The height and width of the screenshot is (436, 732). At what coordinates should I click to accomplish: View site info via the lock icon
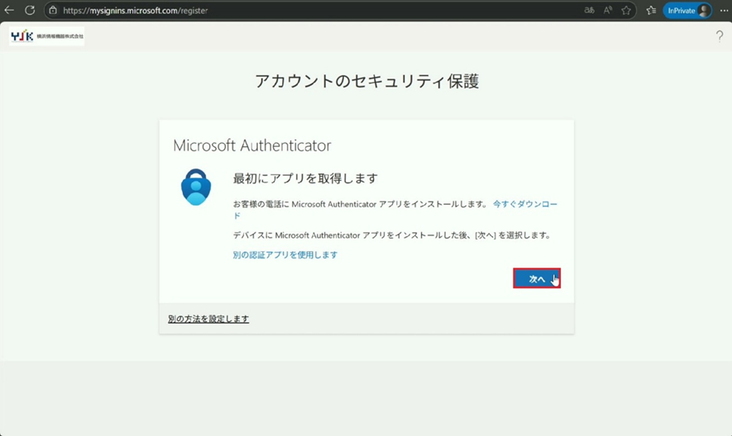point(53,11)
